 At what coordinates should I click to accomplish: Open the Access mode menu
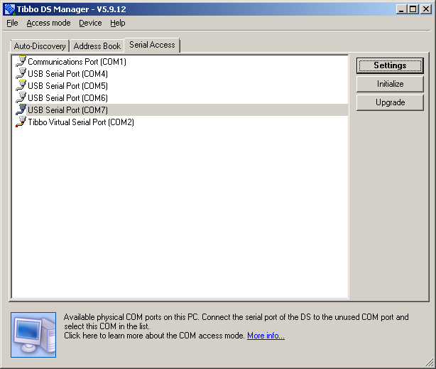pos(48,23)
